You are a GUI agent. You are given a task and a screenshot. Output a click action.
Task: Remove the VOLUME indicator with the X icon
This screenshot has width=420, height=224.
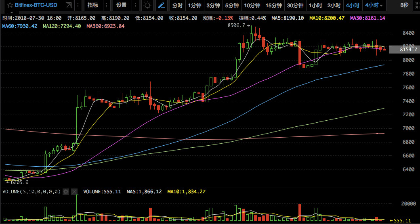click(x=74, y=192)
